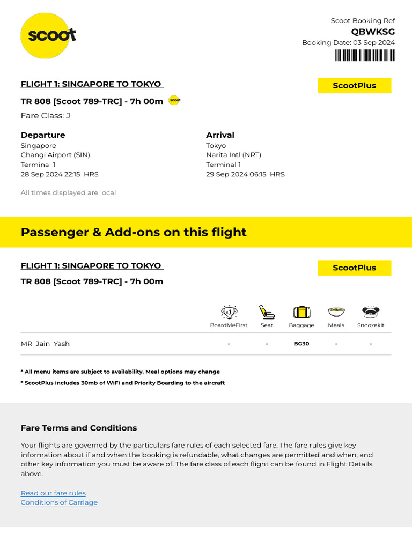Click the Snoozekit panda icon
The height and width of the screenshot is (549, 412).
click(371, 312)
